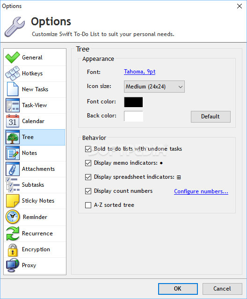The image size is (247, 299).
Task: Go to Recurrence options
Action: point(35,233)
